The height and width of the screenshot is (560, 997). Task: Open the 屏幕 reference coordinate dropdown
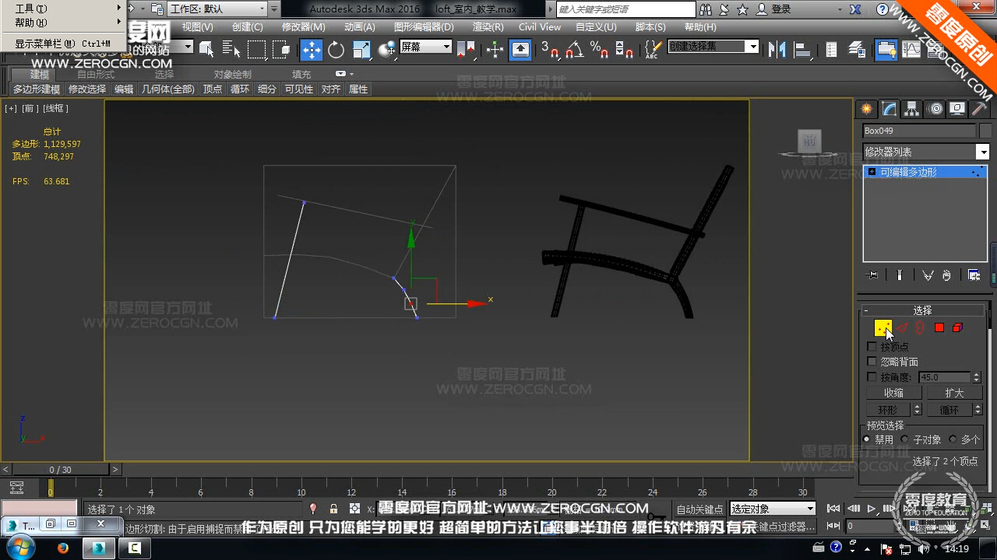click(425, 47)
